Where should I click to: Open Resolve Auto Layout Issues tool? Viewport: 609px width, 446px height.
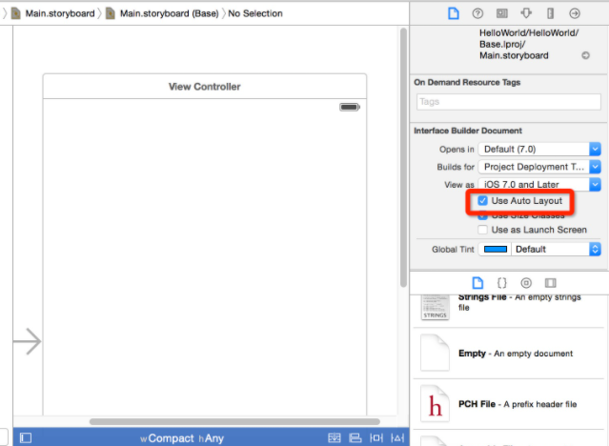pos(396,437)
